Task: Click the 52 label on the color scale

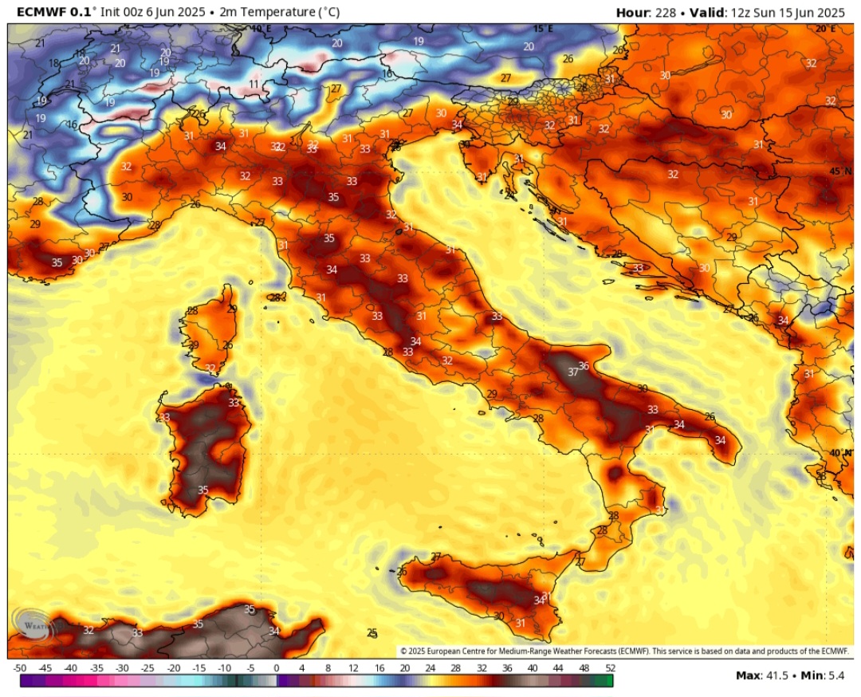Action: tap(610, 667)
